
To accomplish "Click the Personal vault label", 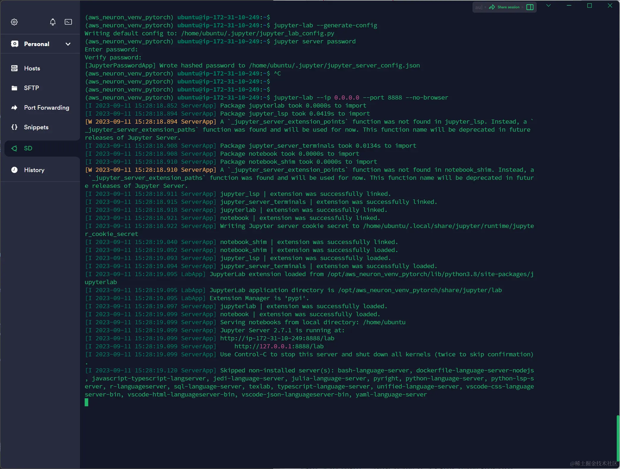I will (x=37, y=44).
